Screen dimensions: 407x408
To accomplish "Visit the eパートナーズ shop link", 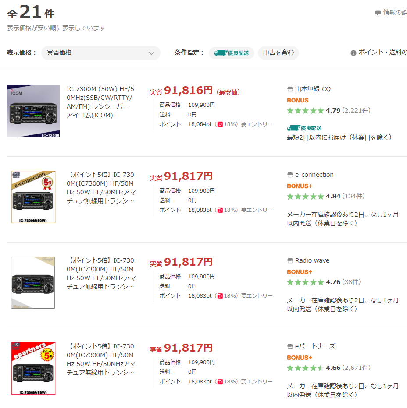I will coord(315,346).
